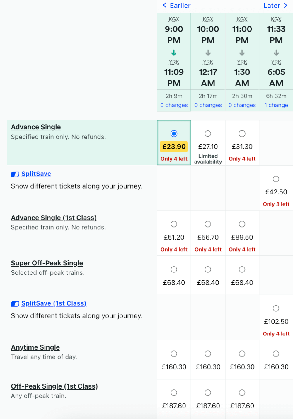Select the 11:00 PM departure column header
This screenshot has width=293, height=419.
point(242,51)
